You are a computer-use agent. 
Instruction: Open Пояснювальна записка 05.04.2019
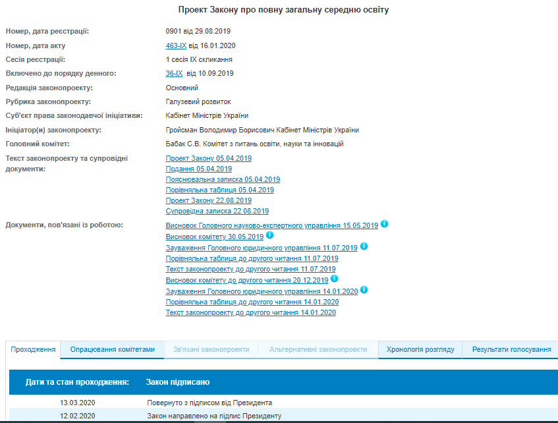tap(223, 179)
